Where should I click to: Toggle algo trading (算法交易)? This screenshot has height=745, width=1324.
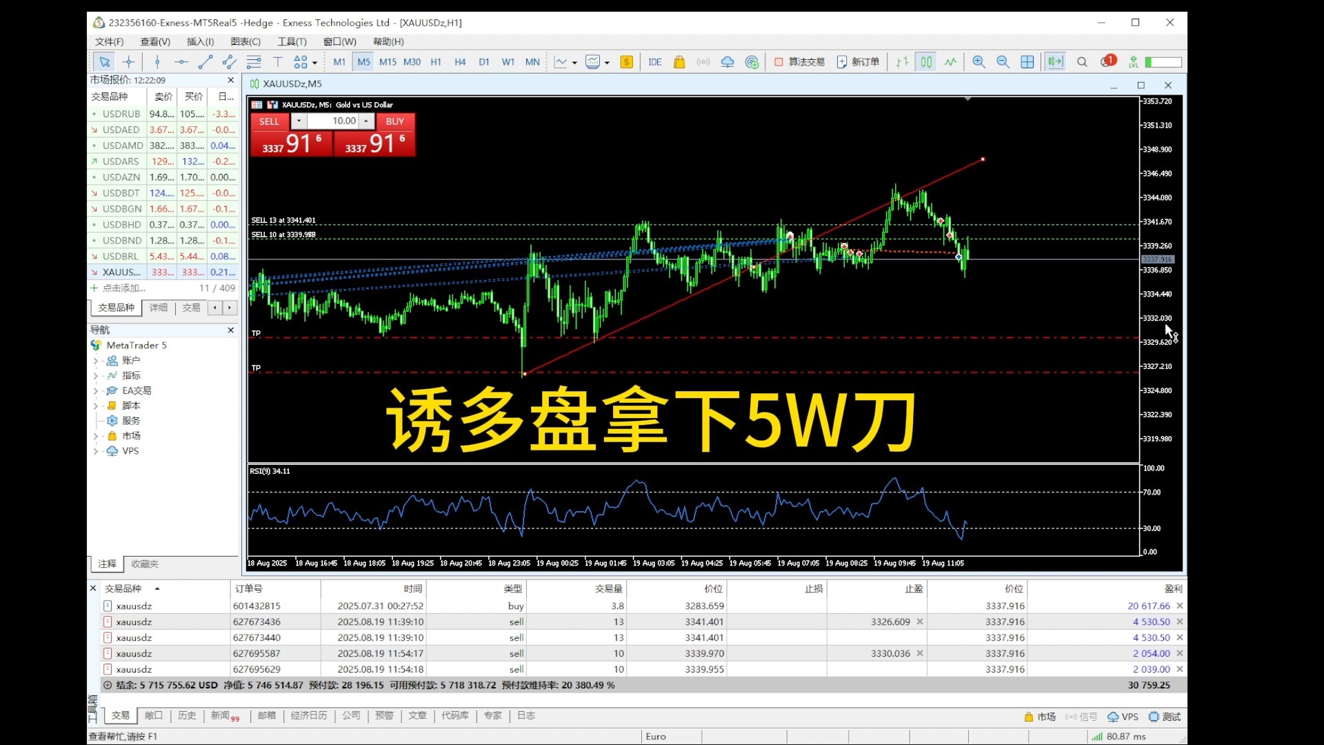[x=799, y=62]
